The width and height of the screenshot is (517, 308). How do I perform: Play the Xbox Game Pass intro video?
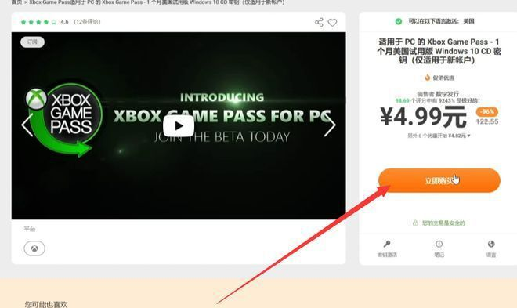(x=179, y=125)
